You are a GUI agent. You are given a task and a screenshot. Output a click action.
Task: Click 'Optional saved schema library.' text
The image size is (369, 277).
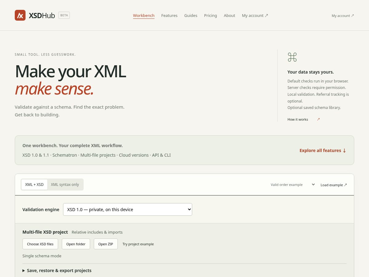(x=314, y=108)
